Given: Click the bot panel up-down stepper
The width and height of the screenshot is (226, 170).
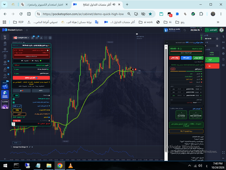Looking at the screenshot, I should pyautogui.click(x=13, y=124).
